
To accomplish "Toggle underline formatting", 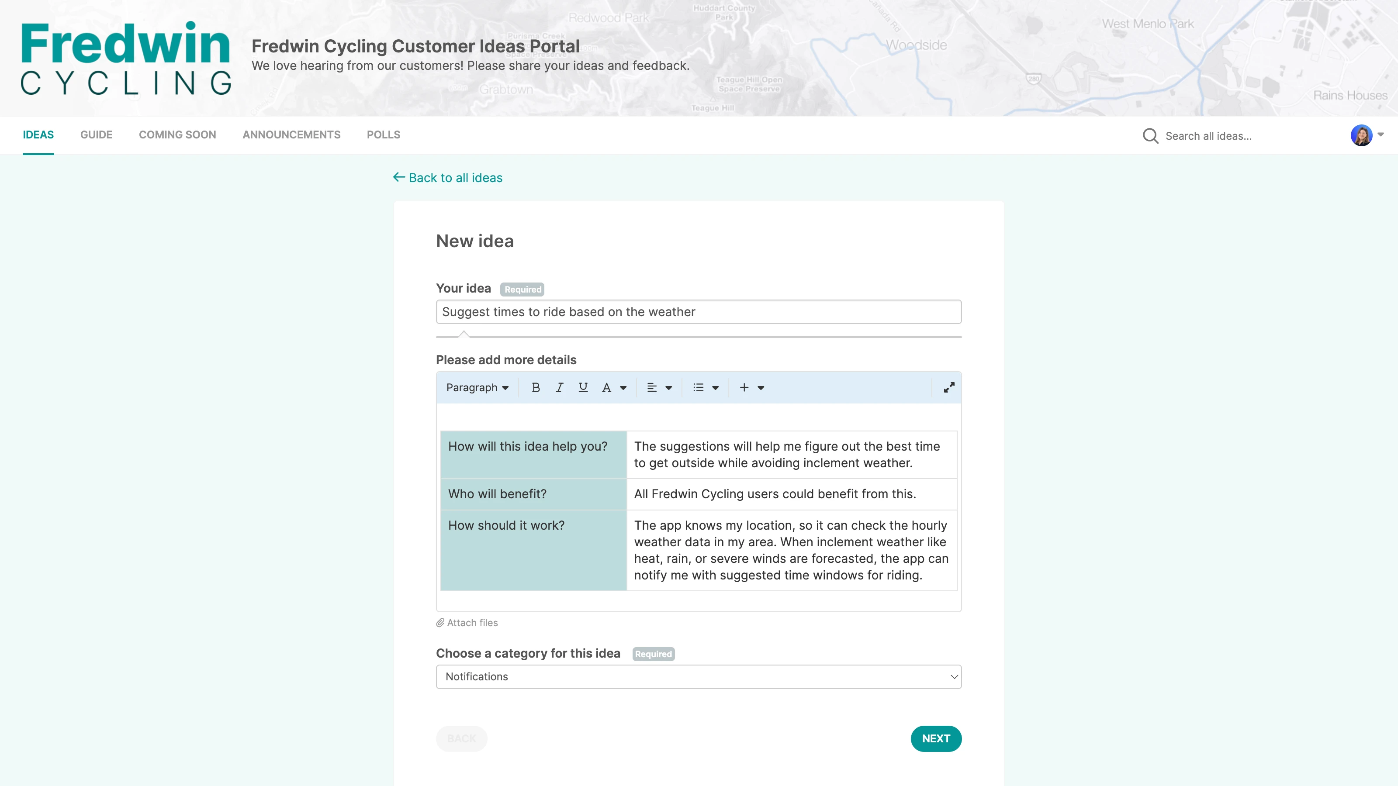I will pos(583,387).
